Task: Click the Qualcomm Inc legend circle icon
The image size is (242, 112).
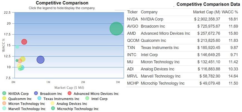Action: (4, 99)
